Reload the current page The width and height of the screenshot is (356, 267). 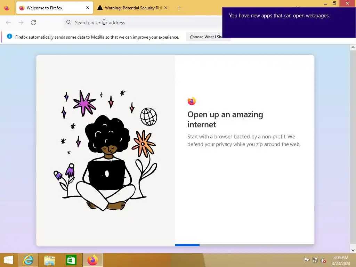tap(33, 23)
